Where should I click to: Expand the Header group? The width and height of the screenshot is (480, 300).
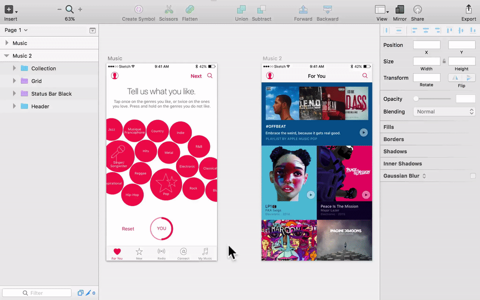pos(14,106)
